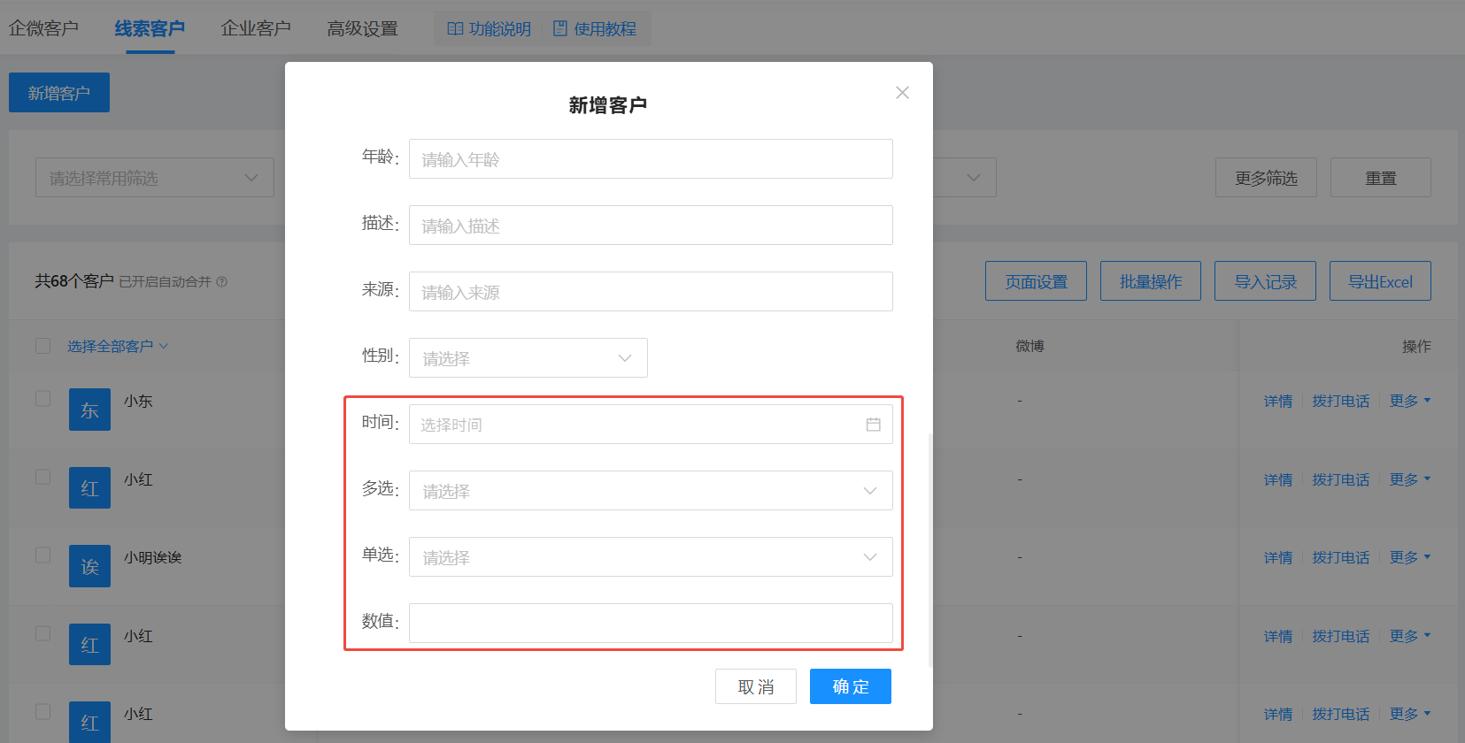This screenshot has height=743, width=1465.
Task: Click the 导入记录 button
Action: 1265,280
